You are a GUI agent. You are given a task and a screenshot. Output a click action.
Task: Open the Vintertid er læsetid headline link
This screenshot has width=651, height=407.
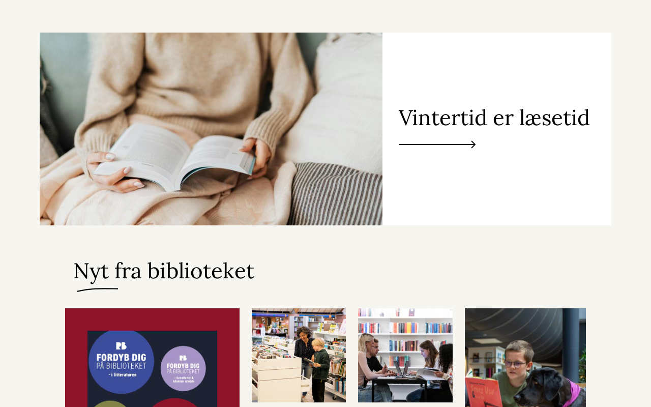click(x=494, y=118)
